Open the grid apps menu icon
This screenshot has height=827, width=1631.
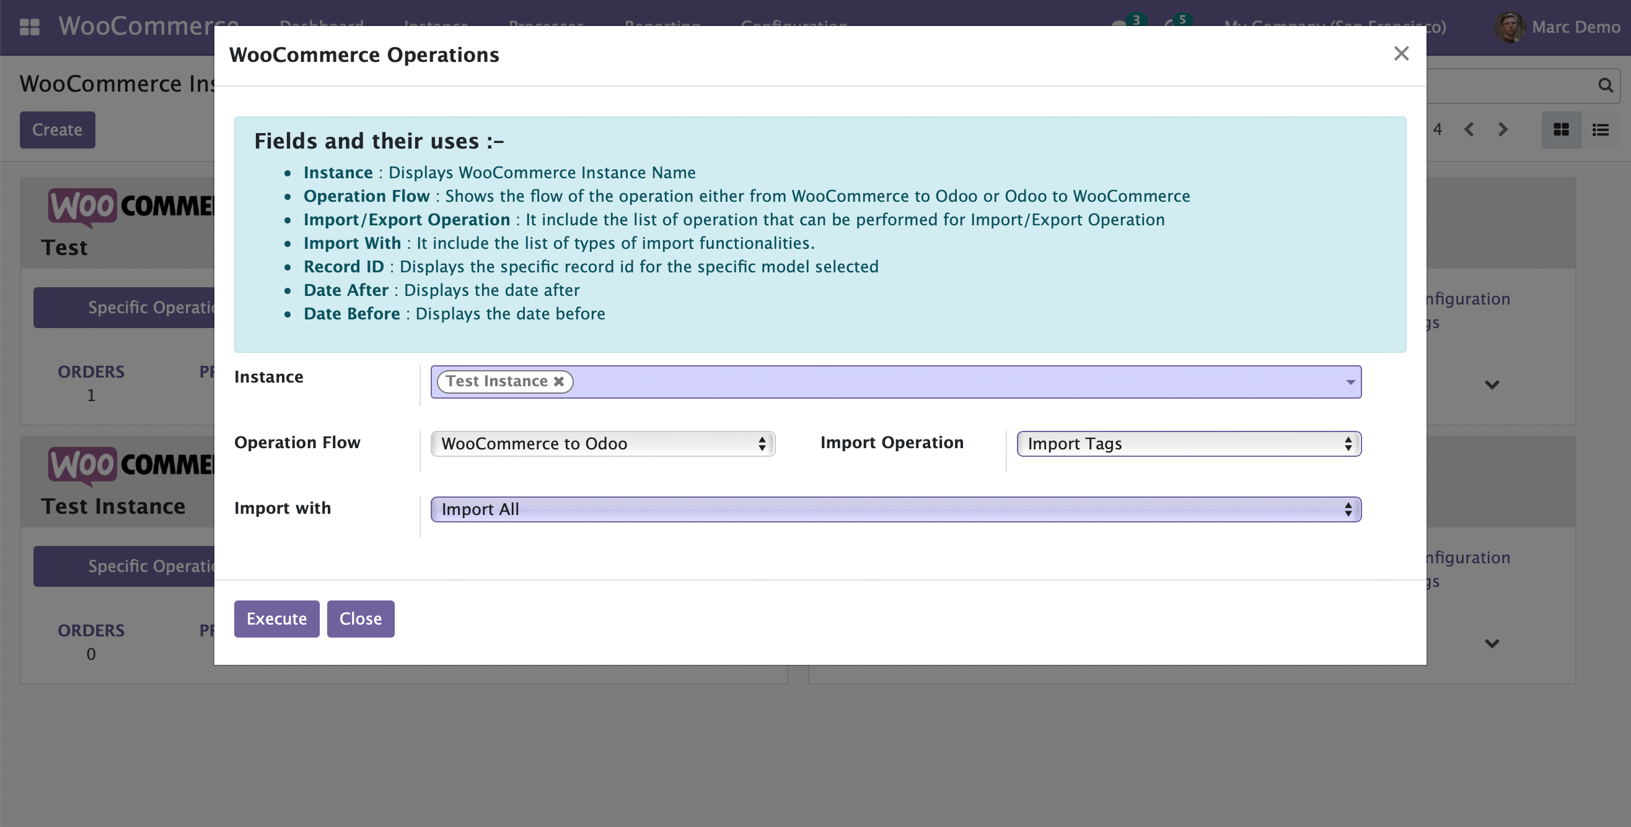(x=30, y=27)
